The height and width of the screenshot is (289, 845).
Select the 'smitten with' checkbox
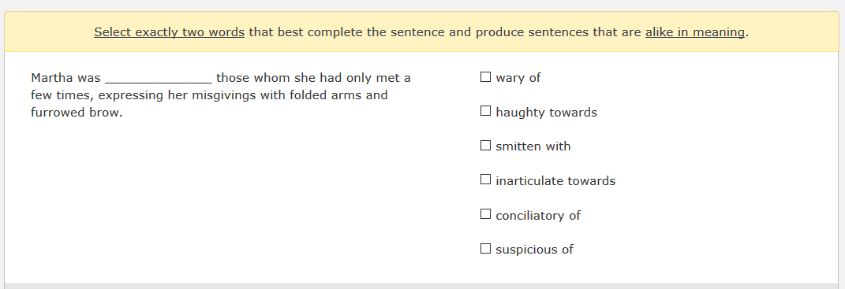485,146
